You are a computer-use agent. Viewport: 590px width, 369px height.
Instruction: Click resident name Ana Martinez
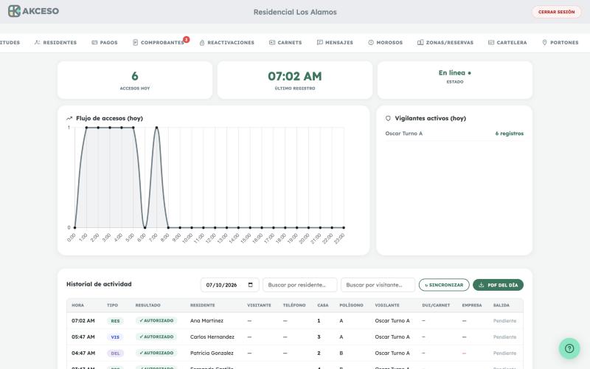tap(206, 321)
